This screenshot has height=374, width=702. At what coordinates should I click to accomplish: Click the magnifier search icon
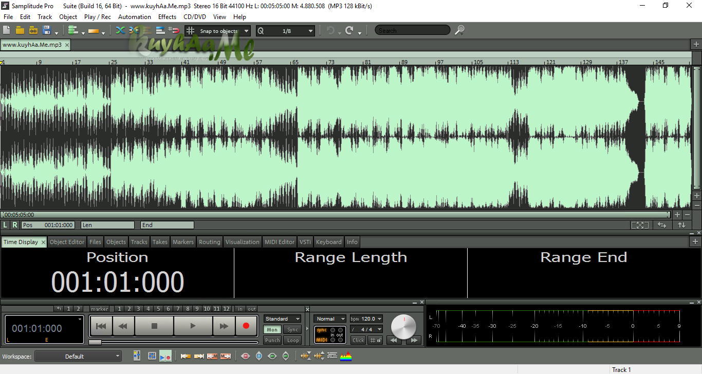point(459,30)
